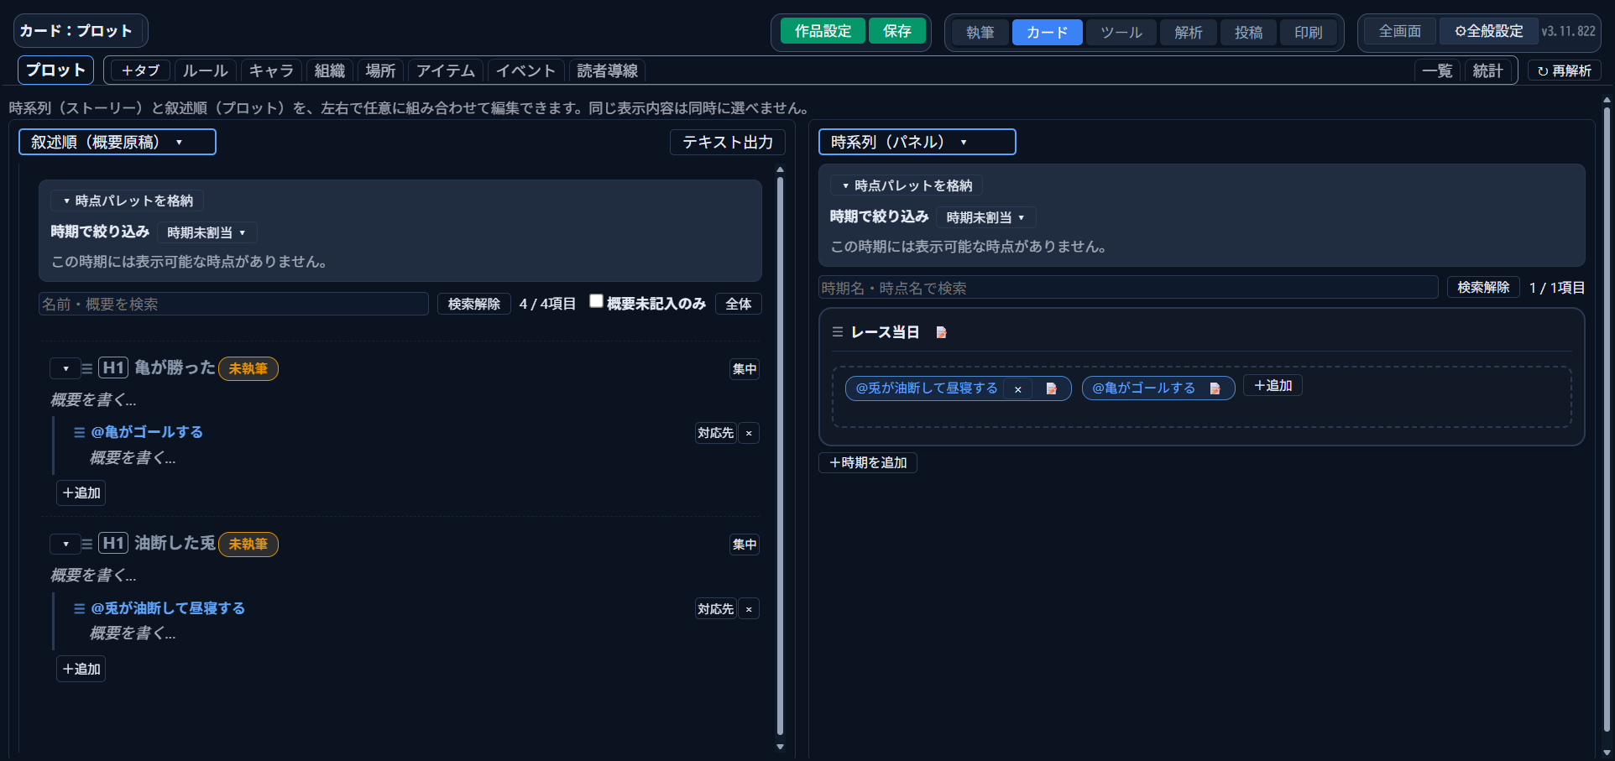The image size is (1615, 761).
Task: Open the 時系列（パネル） dropdown
Action: click(x=917, y=142)
